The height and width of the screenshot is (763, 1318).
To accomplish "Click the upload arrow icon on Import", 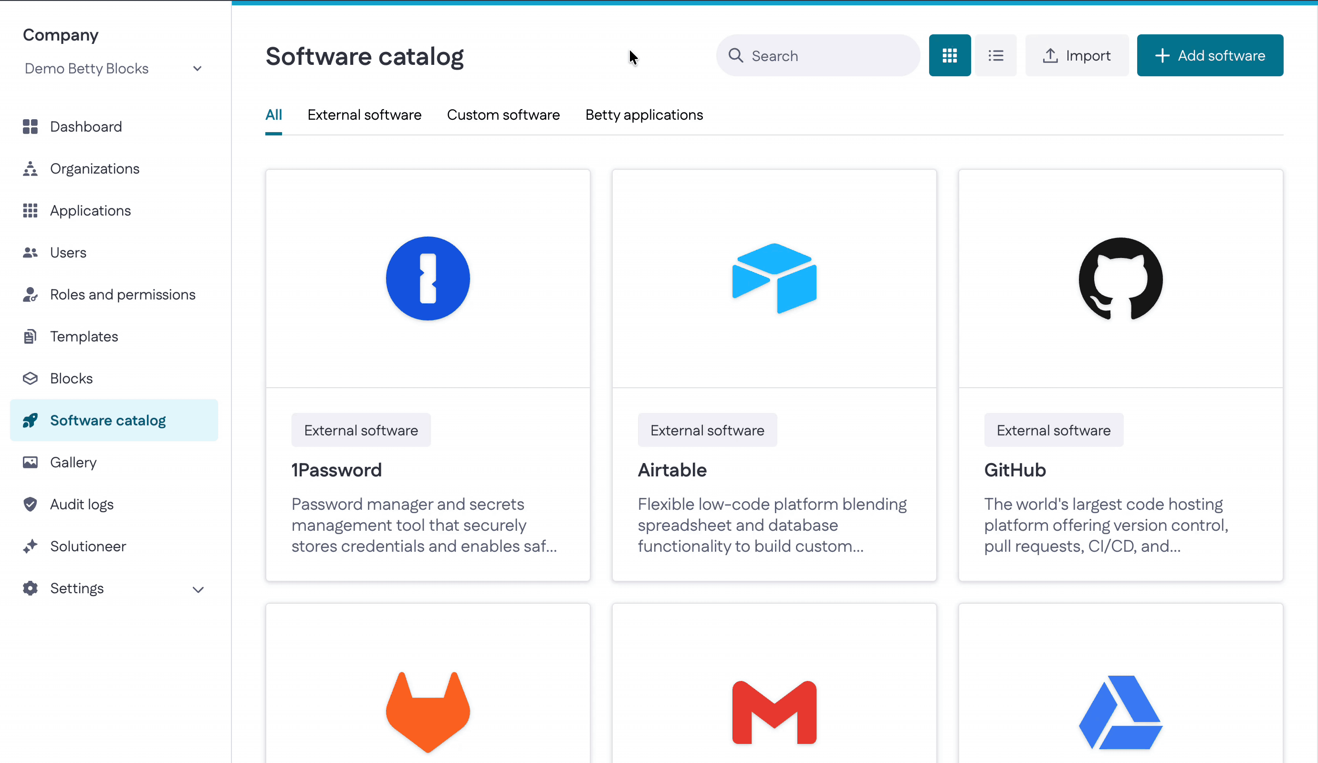I will (1050, 55).
